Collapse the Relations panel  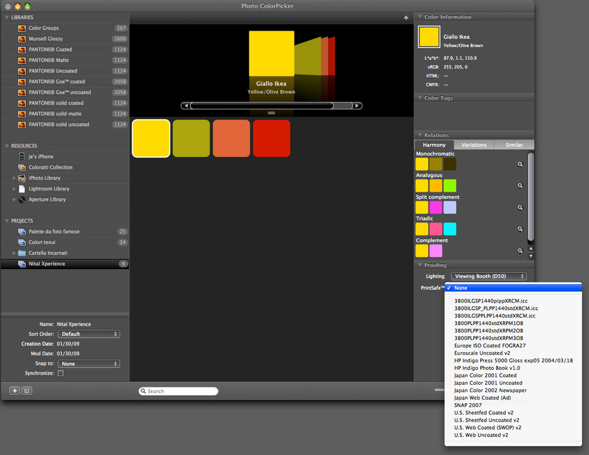(x=420, y=135)
